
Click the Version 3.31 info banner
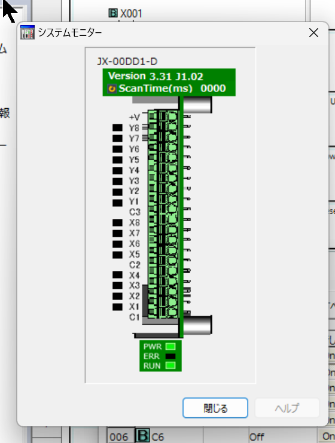point(169,83)
